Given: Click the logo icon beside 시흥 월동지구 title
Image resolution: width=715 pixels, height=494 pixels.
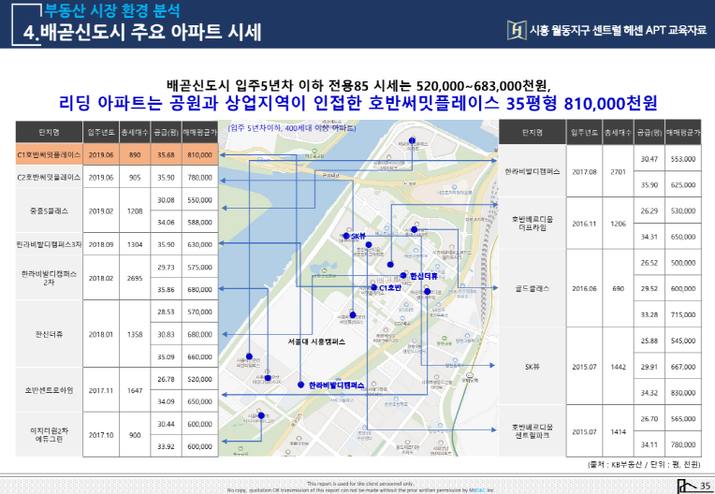Looking at the screenshot, I should 514,30.
